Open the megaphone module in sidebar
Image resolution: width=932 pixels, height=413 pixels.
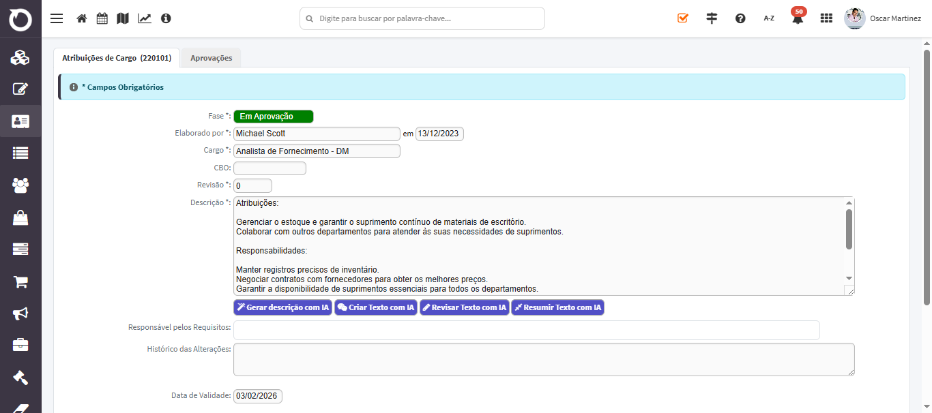click(20, 313)
